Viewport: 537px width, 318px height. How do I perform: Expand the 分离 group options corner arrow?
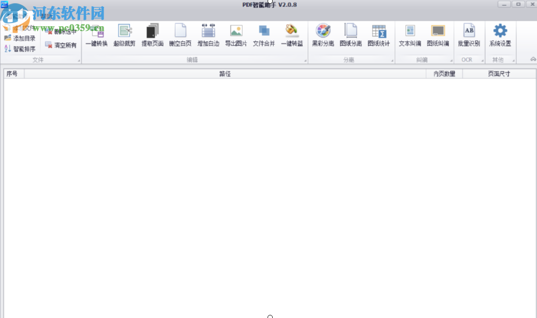[392, 59]
